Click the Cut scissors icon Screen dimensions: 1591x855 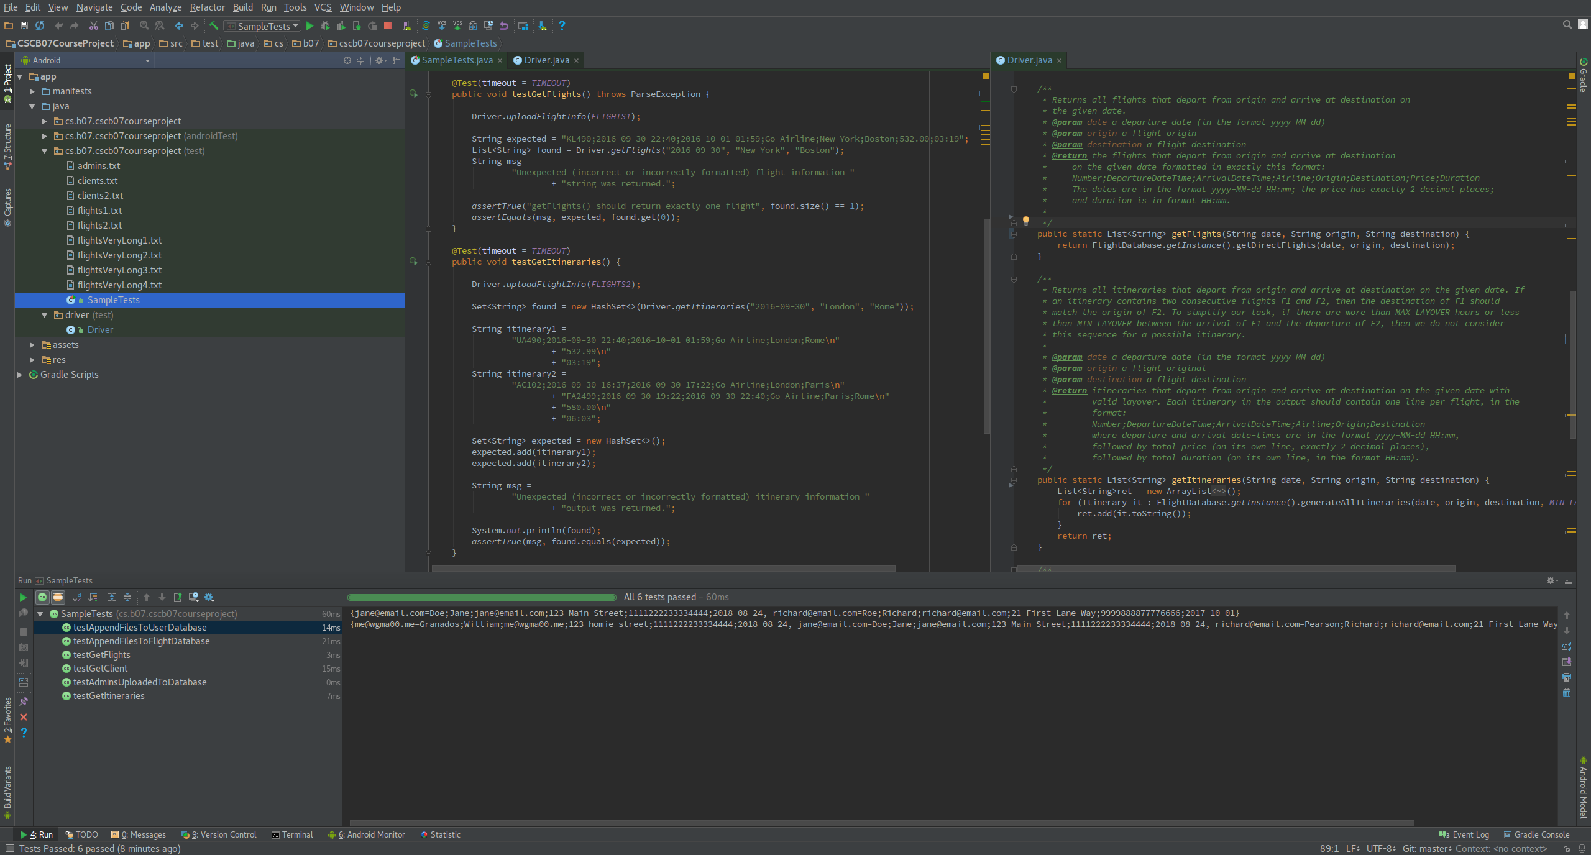[x=94, y=26]
